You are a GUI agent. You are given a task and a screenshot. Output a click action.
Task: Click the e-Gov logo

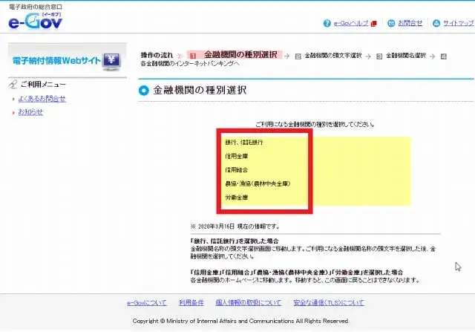(35, 22)
